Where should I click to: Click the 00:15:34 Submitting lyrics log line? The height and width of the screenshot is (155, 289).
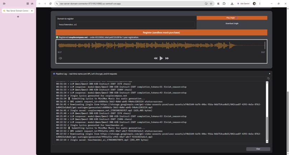click(x=100, y=99)
